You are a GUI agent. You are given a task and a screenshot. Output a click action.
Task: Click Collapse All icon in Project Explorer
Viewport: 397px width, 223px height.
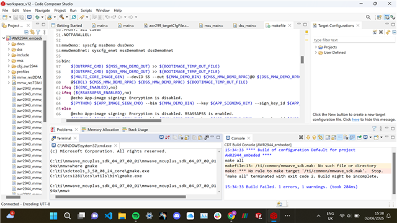(26, 32)
